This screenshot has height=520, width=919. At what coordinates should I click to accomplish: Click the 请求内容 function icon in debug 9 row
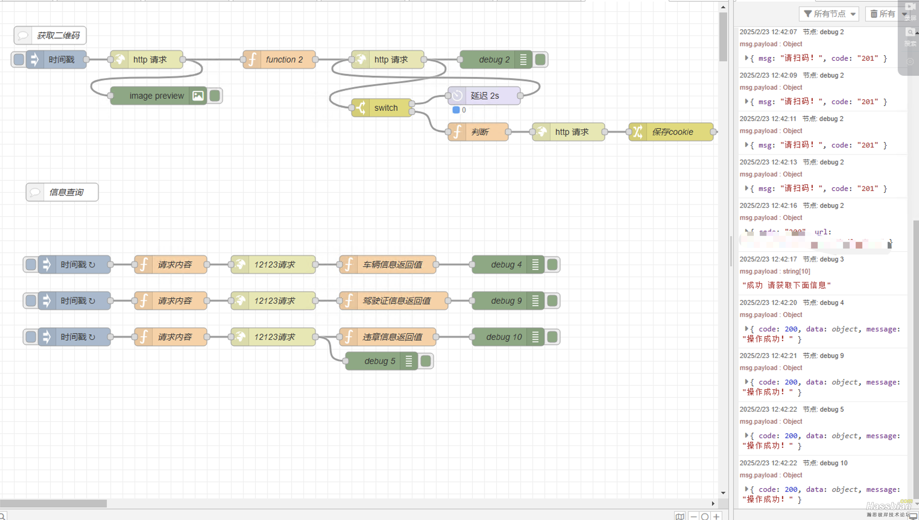[144, 301]
